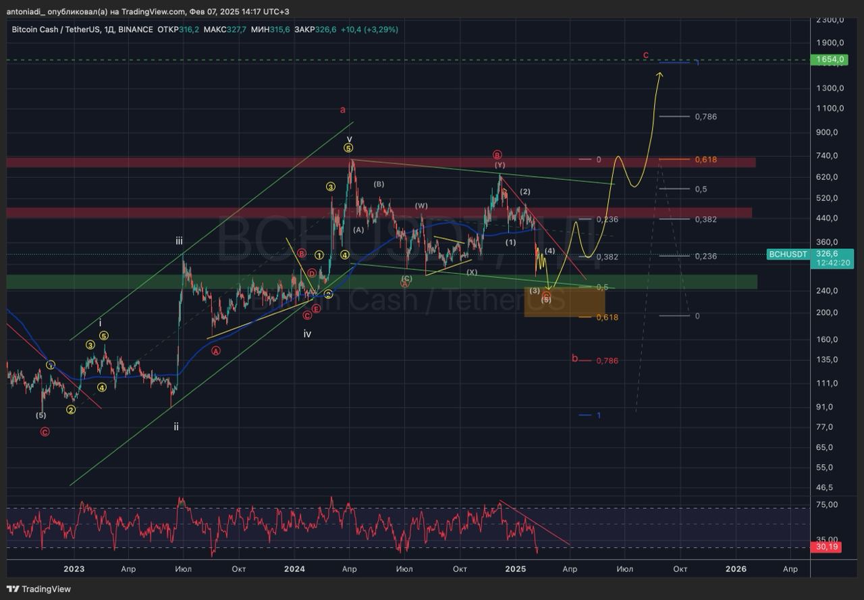Click the red 30,19 RSI value label
The width and height of the screenshot is (864, 600).
pos(827,547)
